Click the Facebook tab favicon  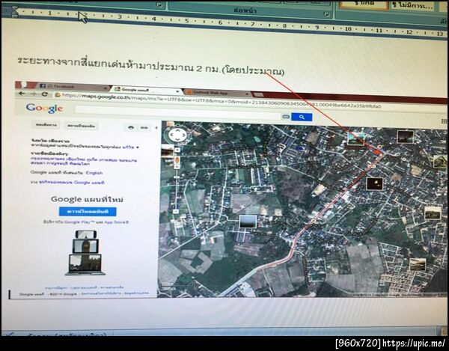click(x=43, y=85)
